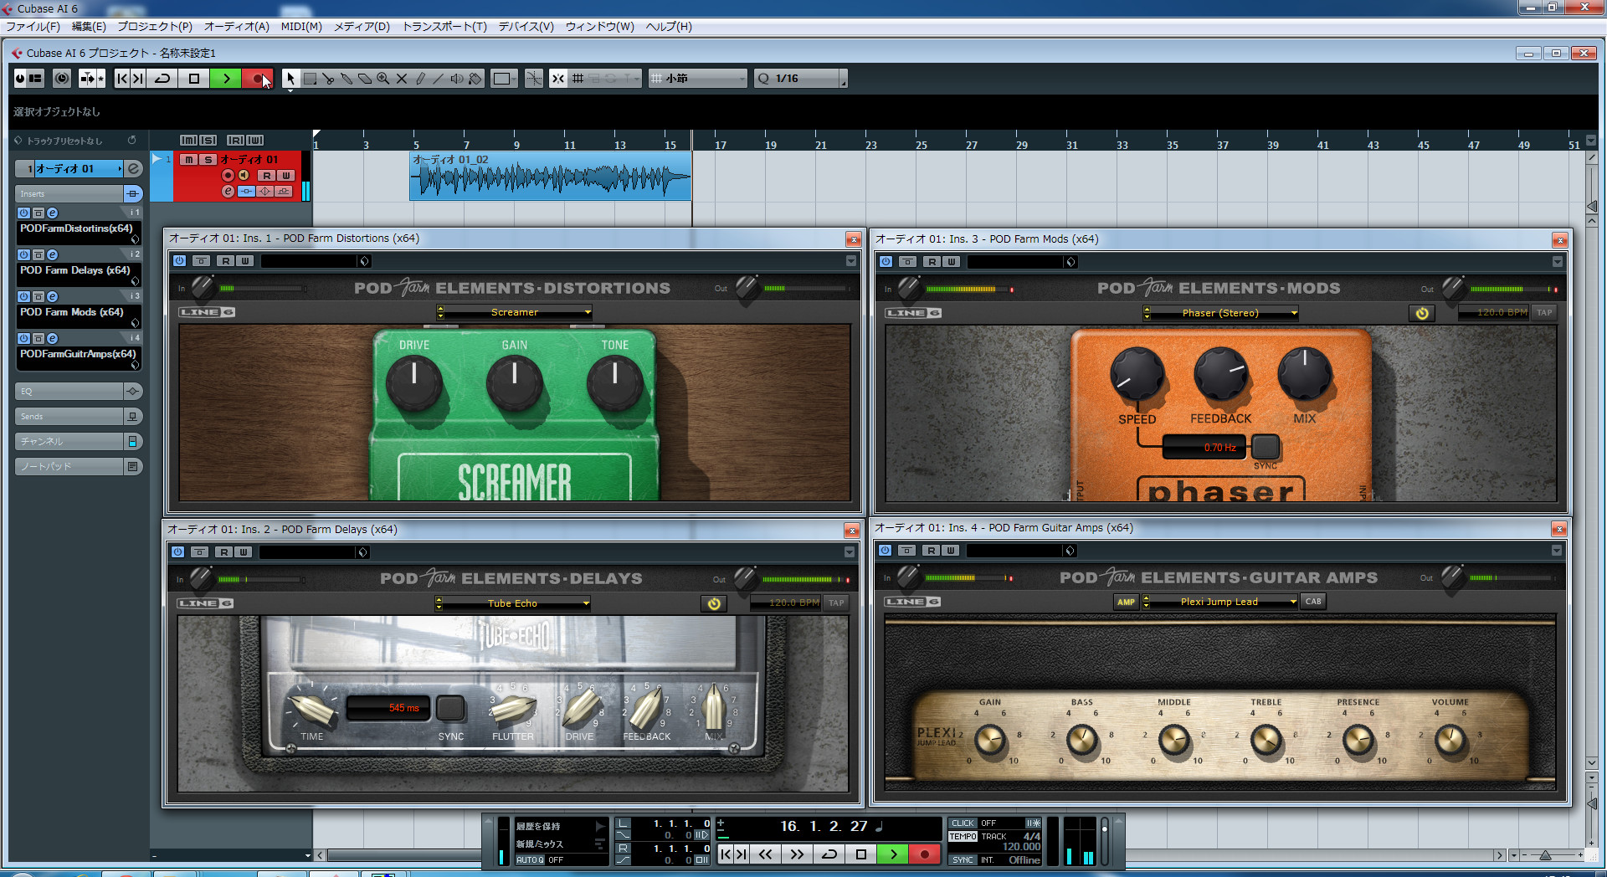The height and width of the screenshot is (877, 1607).
Task: Solo the オーディオ 01 track
Action: [208, 159]
